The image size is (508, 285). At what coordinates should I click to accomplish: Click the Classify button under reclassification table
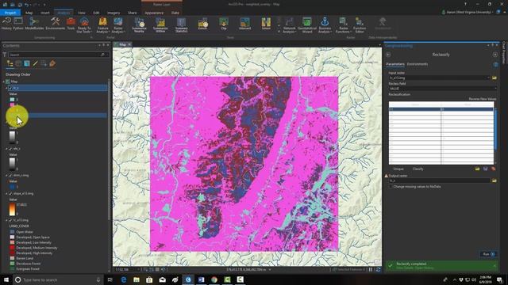[x=418, y=169]
